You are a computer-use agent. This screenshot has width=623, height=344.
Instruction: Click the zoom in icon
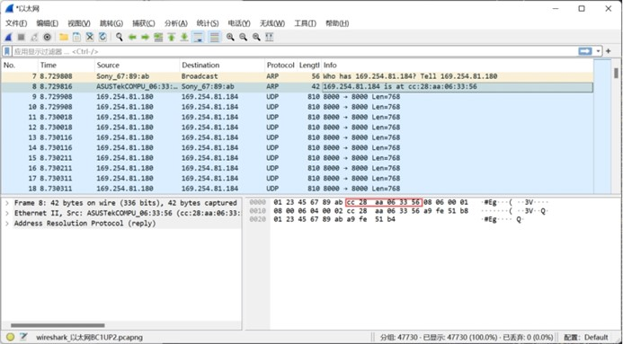(230, 38)
